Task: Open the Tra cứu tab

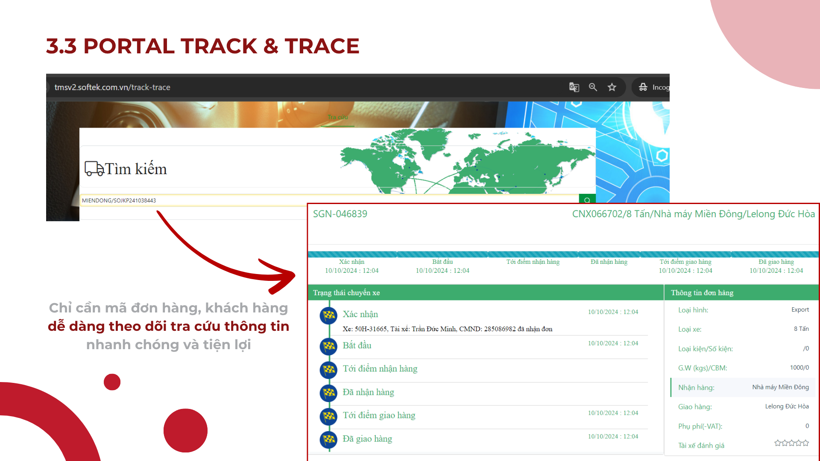Action: point(337,117)
